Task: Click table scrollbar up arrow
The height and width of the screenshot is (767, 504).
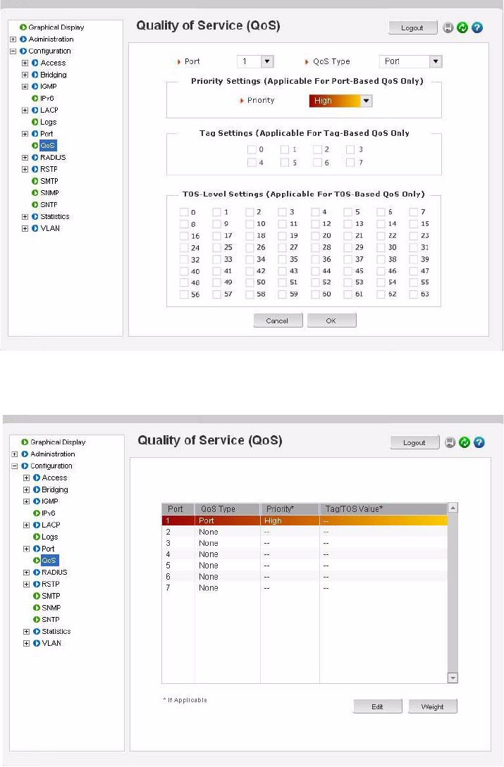Action: tap(453, 509)
